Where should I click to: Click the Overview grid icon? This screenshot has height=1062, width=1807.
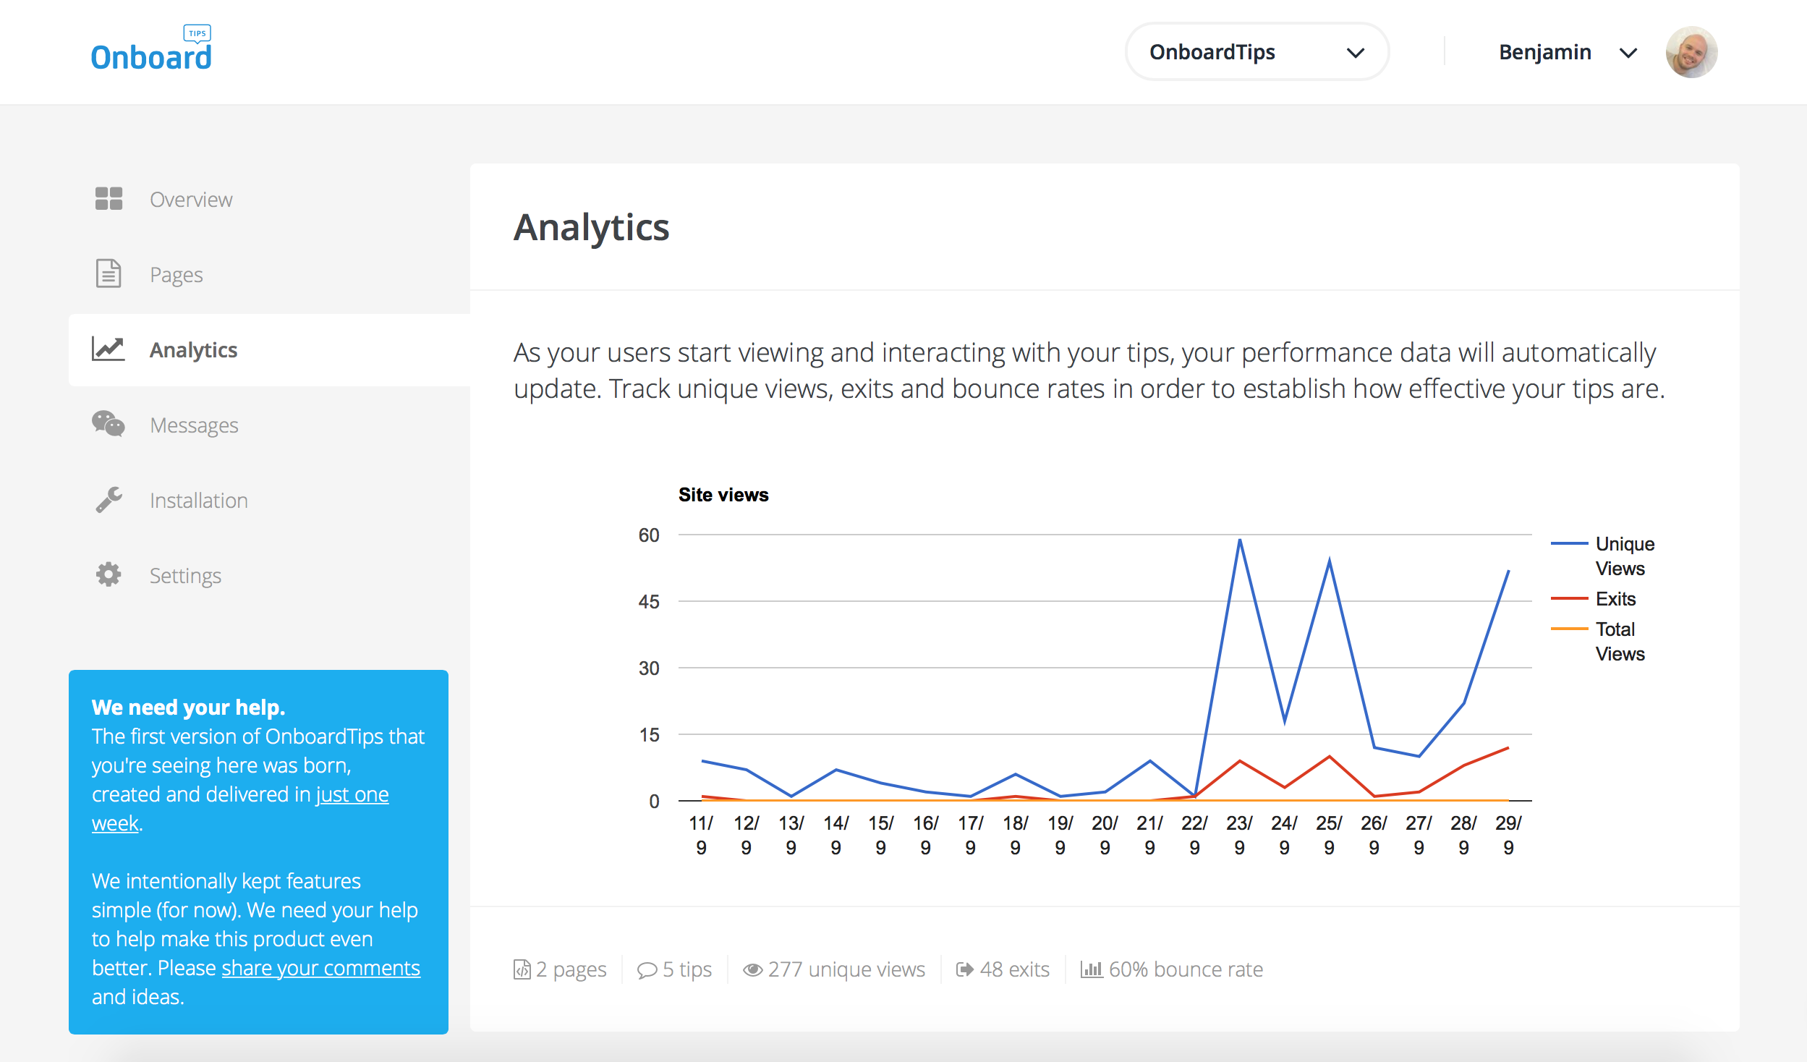coord(109,199)
